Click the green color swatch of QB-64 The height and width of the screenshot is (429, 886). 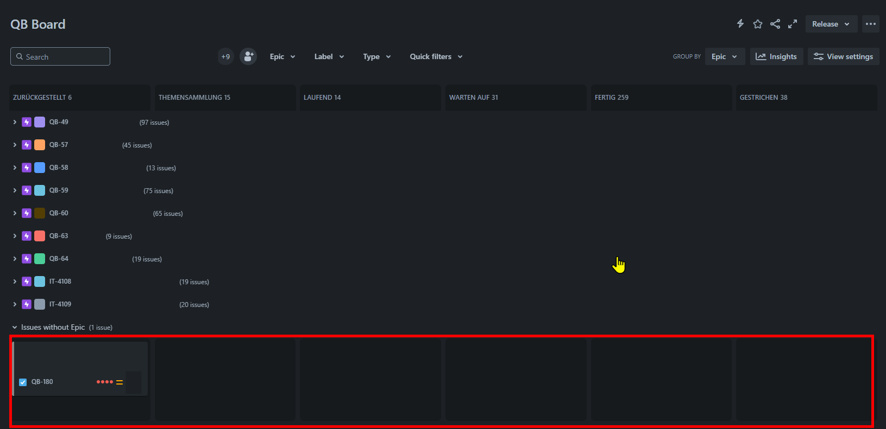40,259
